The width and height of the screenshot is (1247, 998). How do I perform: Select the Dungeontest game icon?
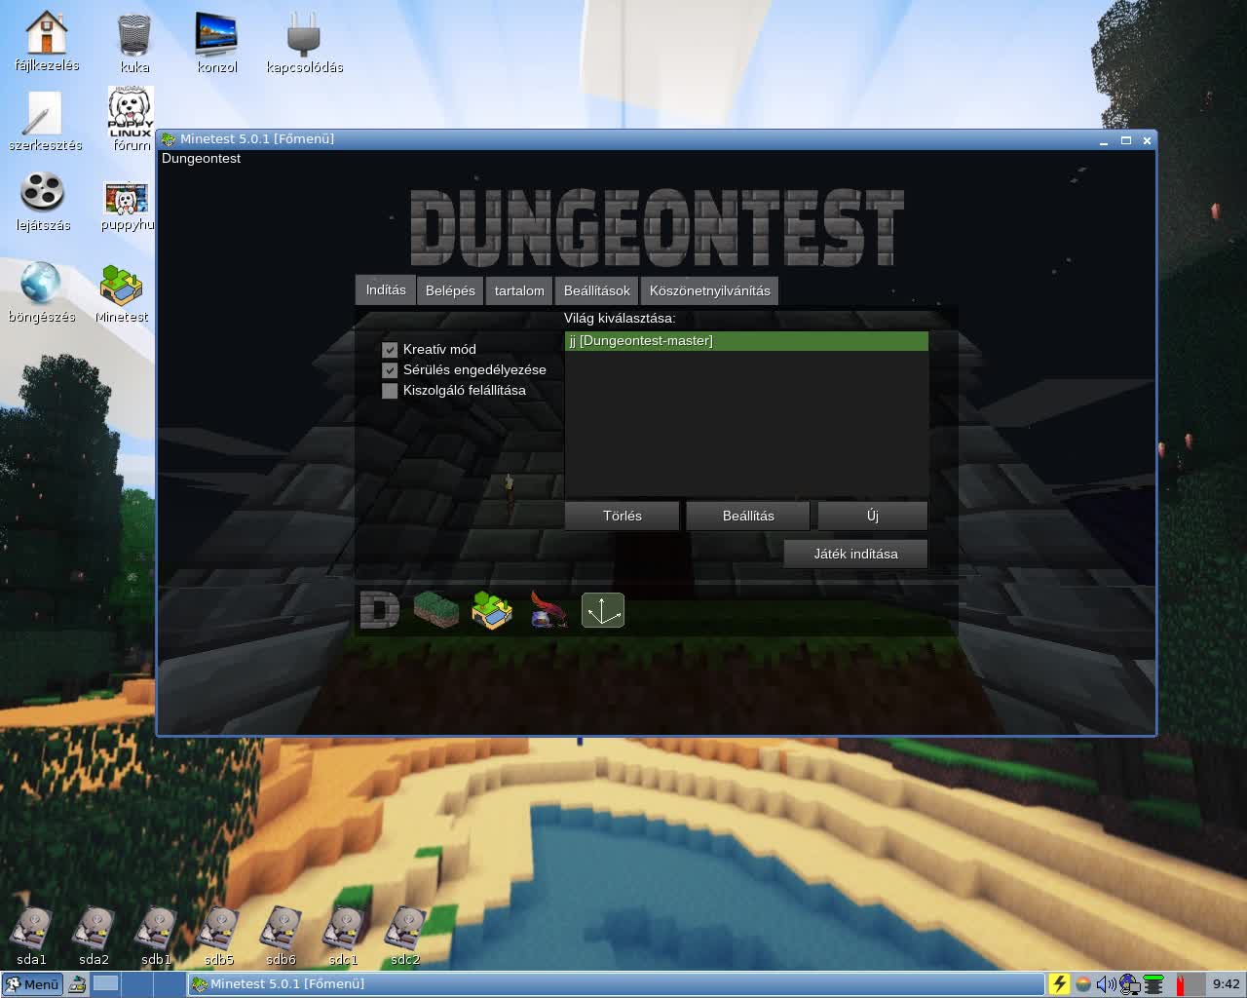379,610
